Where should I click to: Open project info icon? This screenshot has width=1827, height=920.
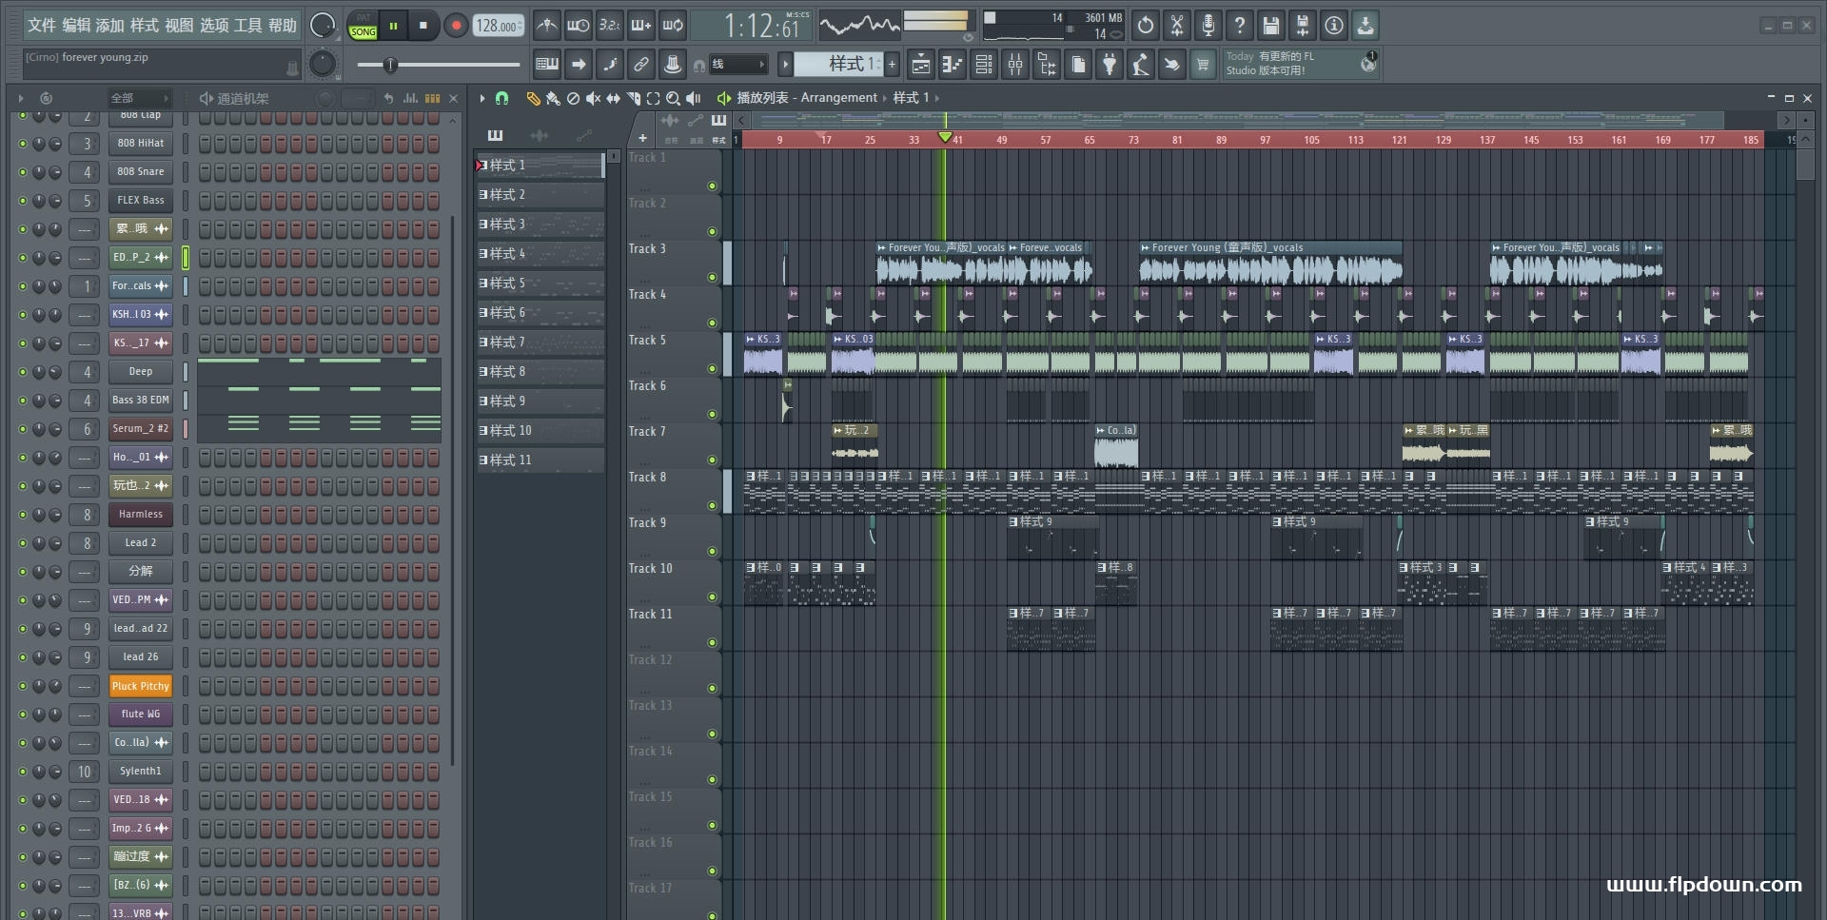(1334, 26)
